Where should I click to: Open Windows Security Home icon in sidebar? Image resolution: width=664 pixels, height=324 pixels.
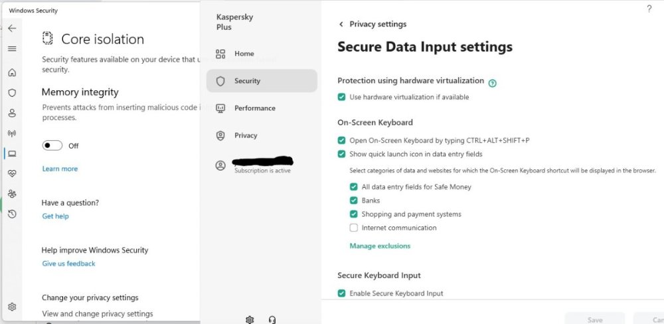pyautogui.click(x=12, y=72)
